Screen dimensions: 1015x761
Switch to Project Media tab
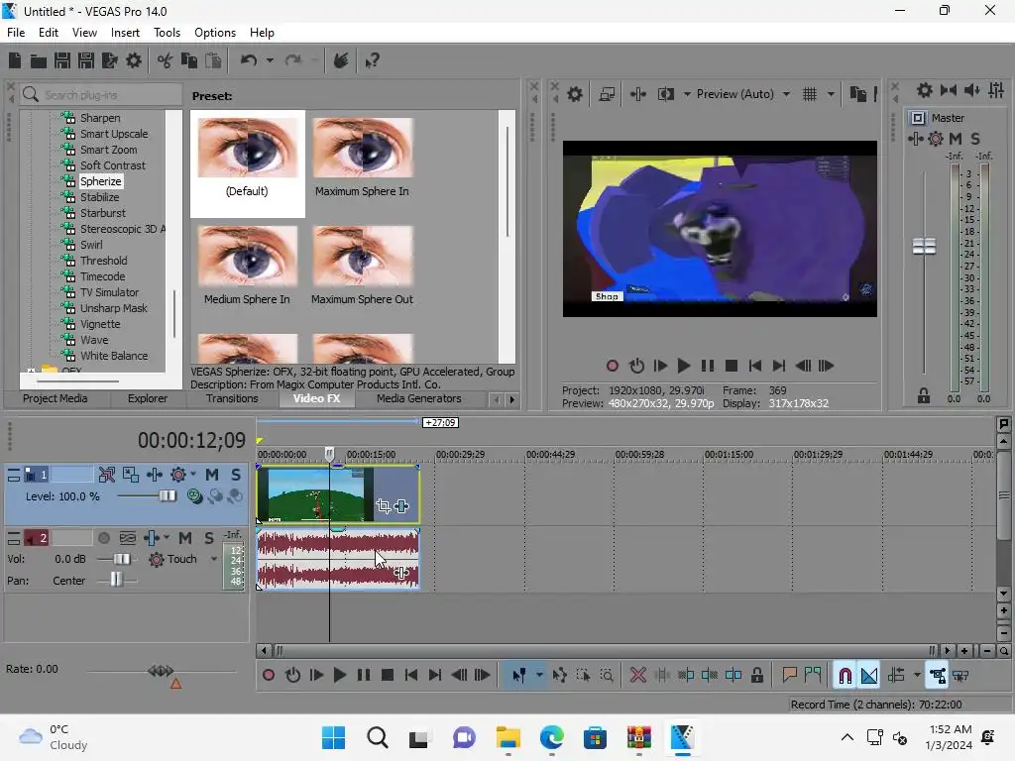pos(56,398)
